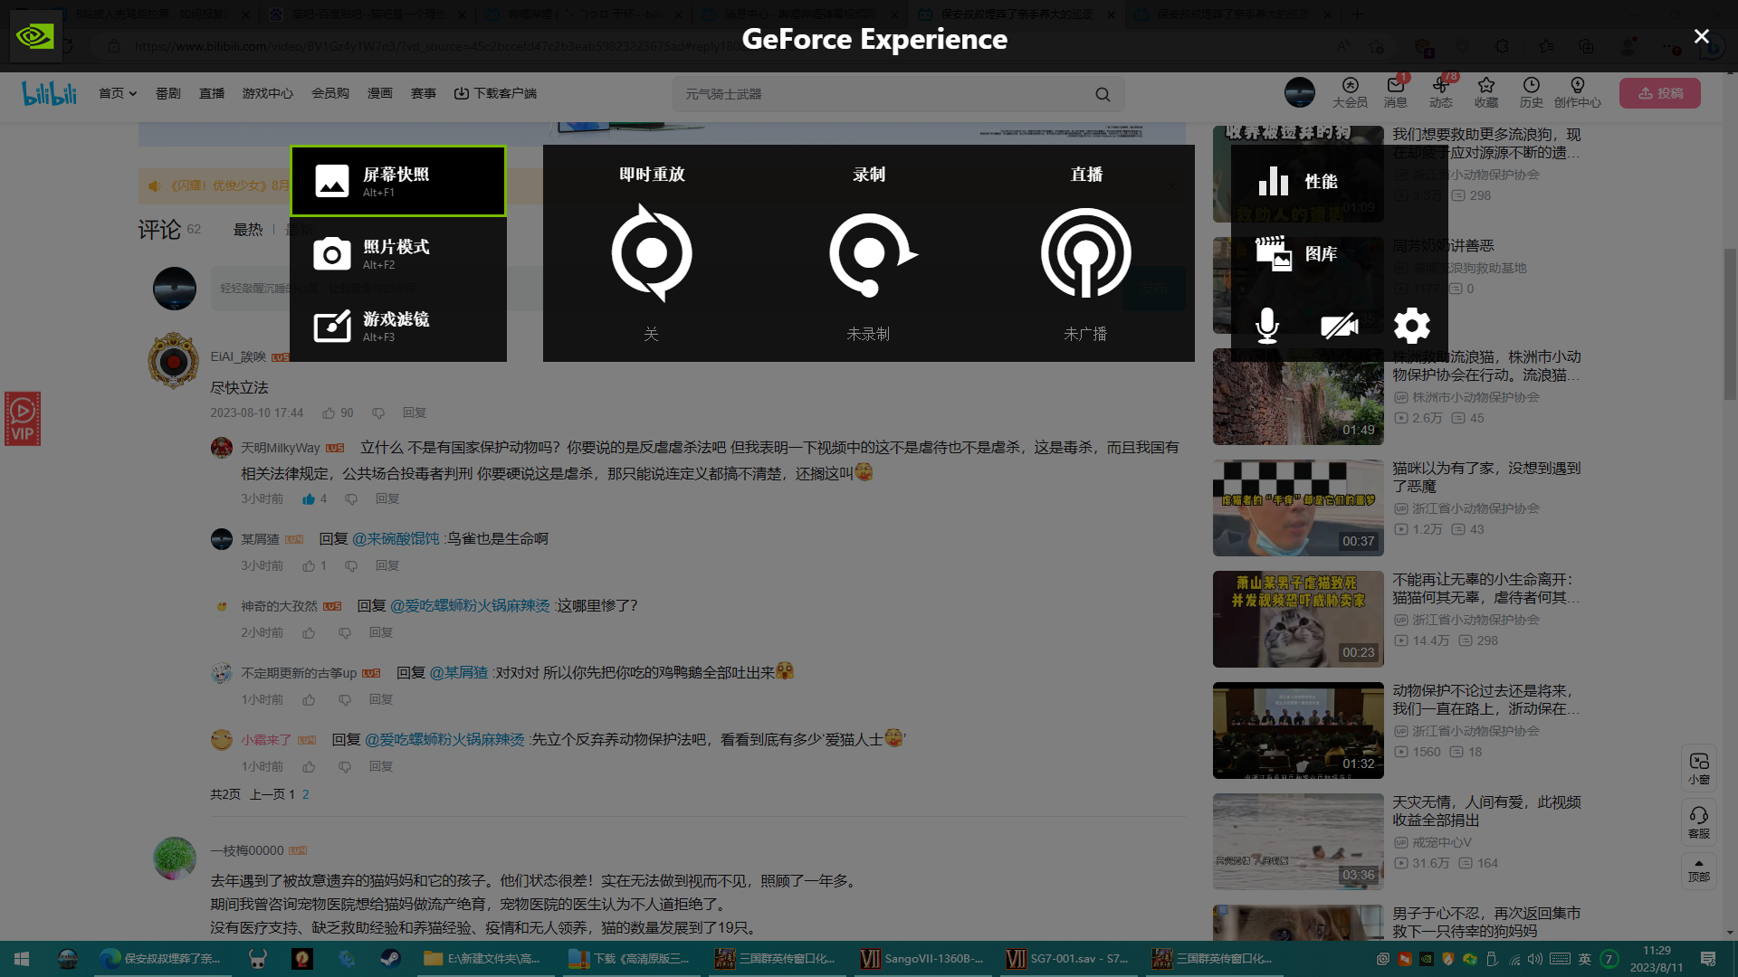This screenshot has height=977, width=1738.
Task: Toggle the camera in GeForce overlay
Action: (x=1340, y=326)
